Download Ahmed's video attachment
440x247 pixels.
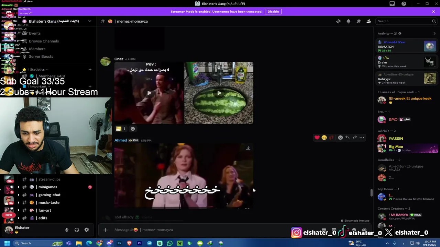tap(248, 148)
